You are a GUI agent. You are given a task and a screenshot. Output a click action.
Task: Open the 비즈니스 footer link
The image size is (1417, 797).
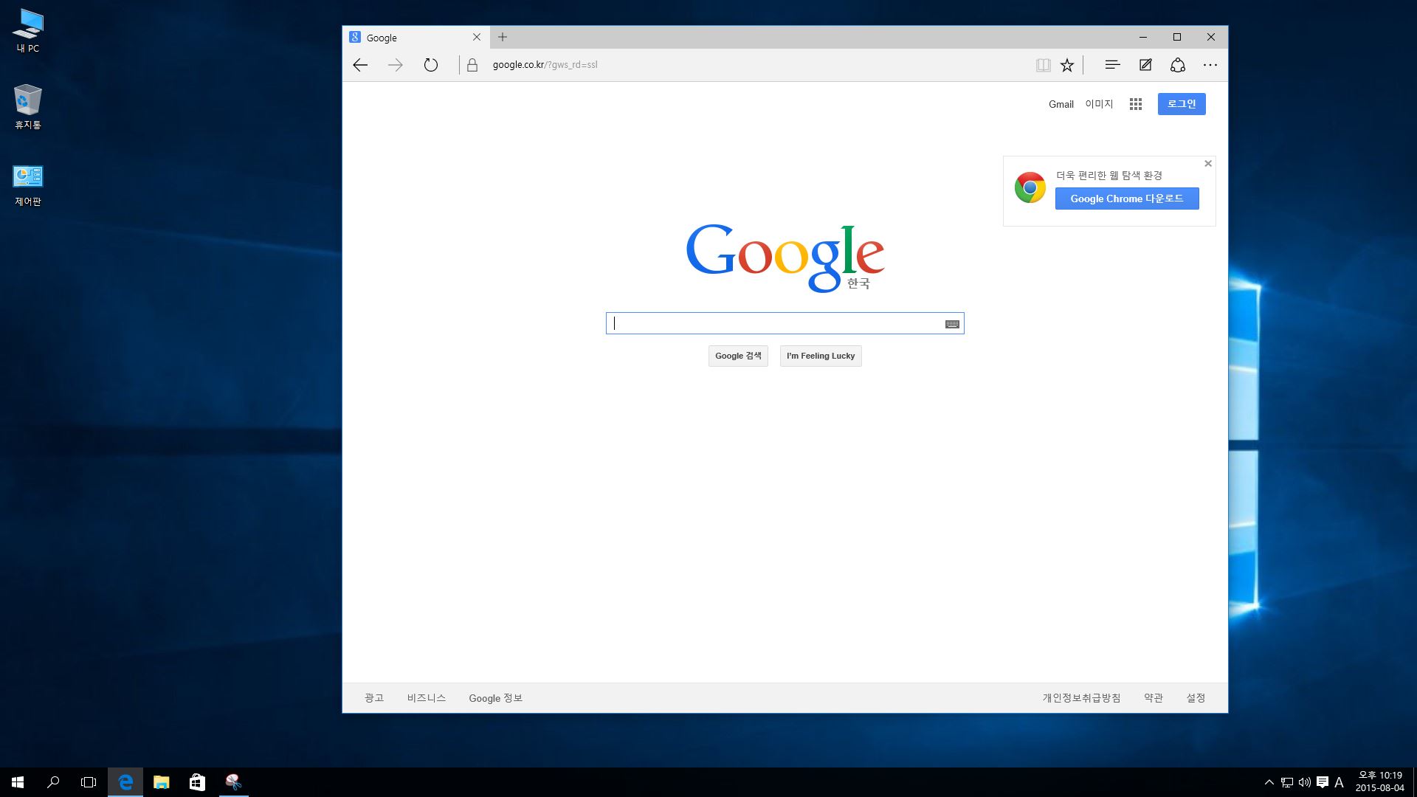point(427,698)
